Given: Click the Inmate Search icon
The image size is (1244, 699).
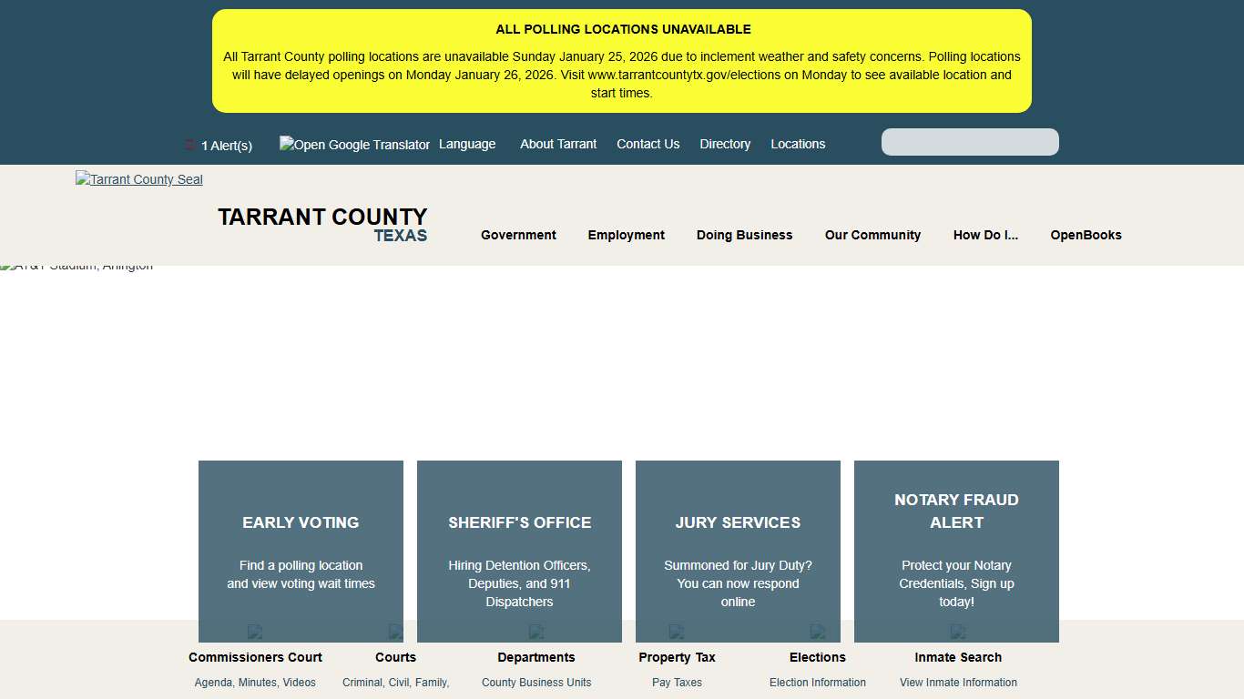Looking at the screenshot, I should point(957,632).
